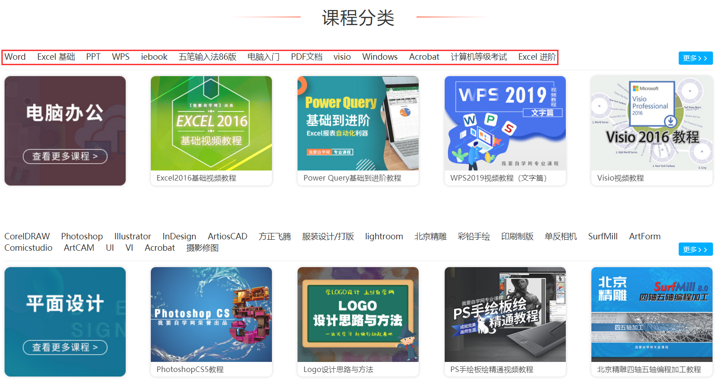Select Excel 基础 category
The width and height of the screenshot is (718, 382).
[x=56, y=57]
